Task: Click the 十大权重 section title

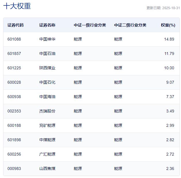Action: click(17, 6)
